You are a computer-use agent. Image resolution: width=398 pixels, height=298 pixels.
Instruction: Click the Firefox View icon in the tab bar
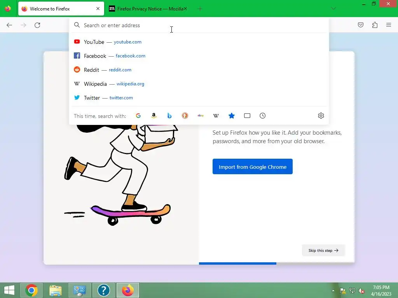point(8,9)
